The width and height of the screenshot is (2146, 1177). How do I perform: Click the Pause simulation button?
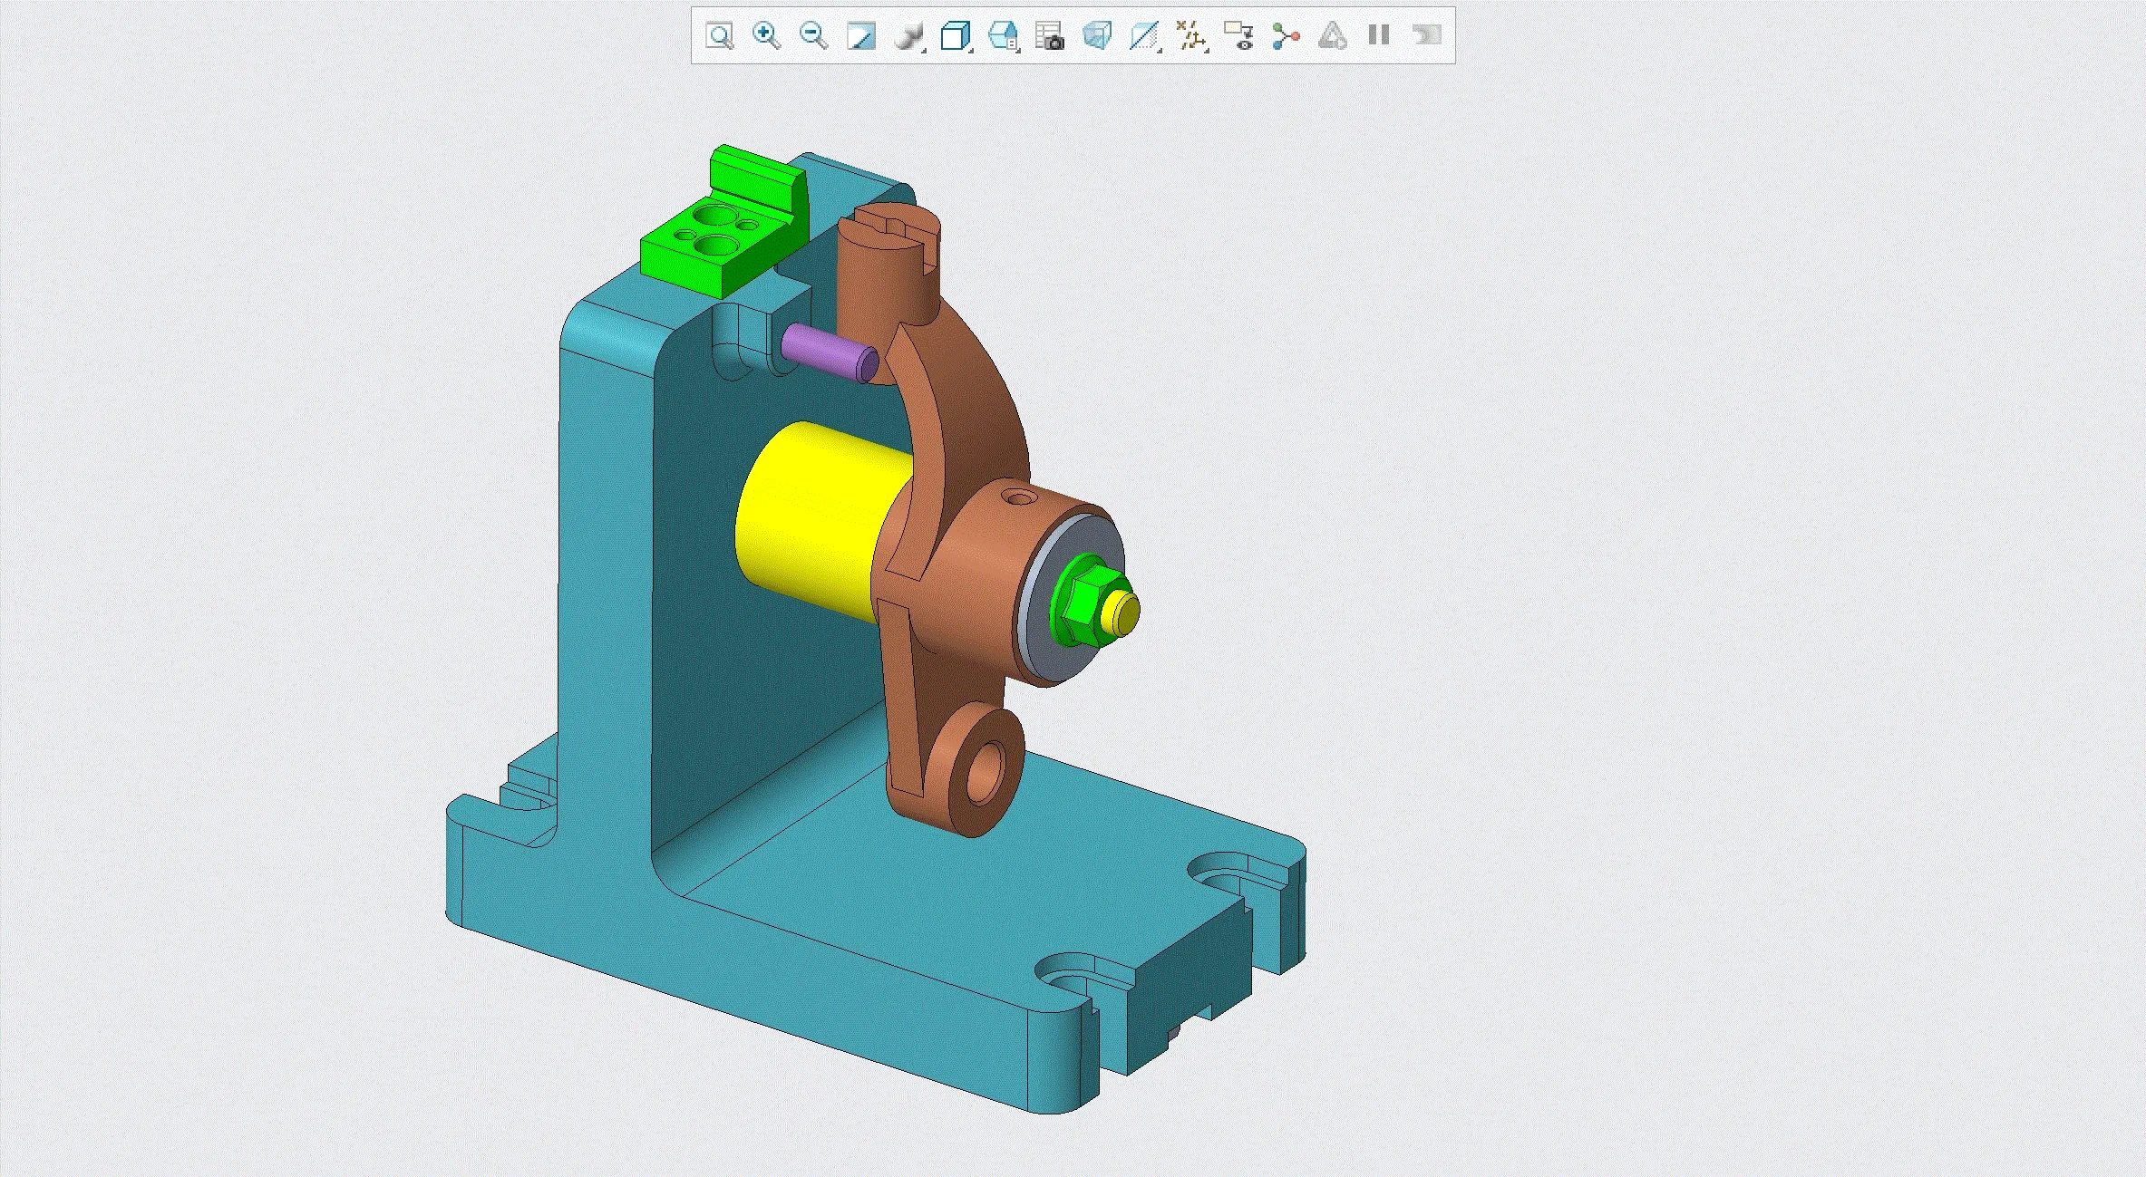pos(1379,36)
